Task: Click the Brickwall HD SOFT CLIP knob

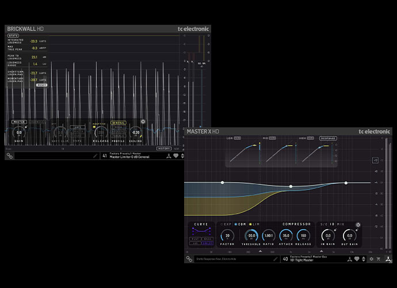Action: pos(60,132)
